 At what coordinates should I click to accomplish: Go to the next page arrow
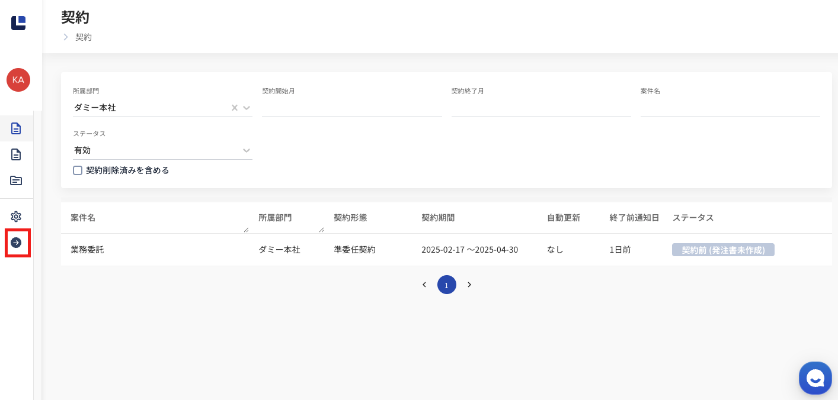[469, 285]
